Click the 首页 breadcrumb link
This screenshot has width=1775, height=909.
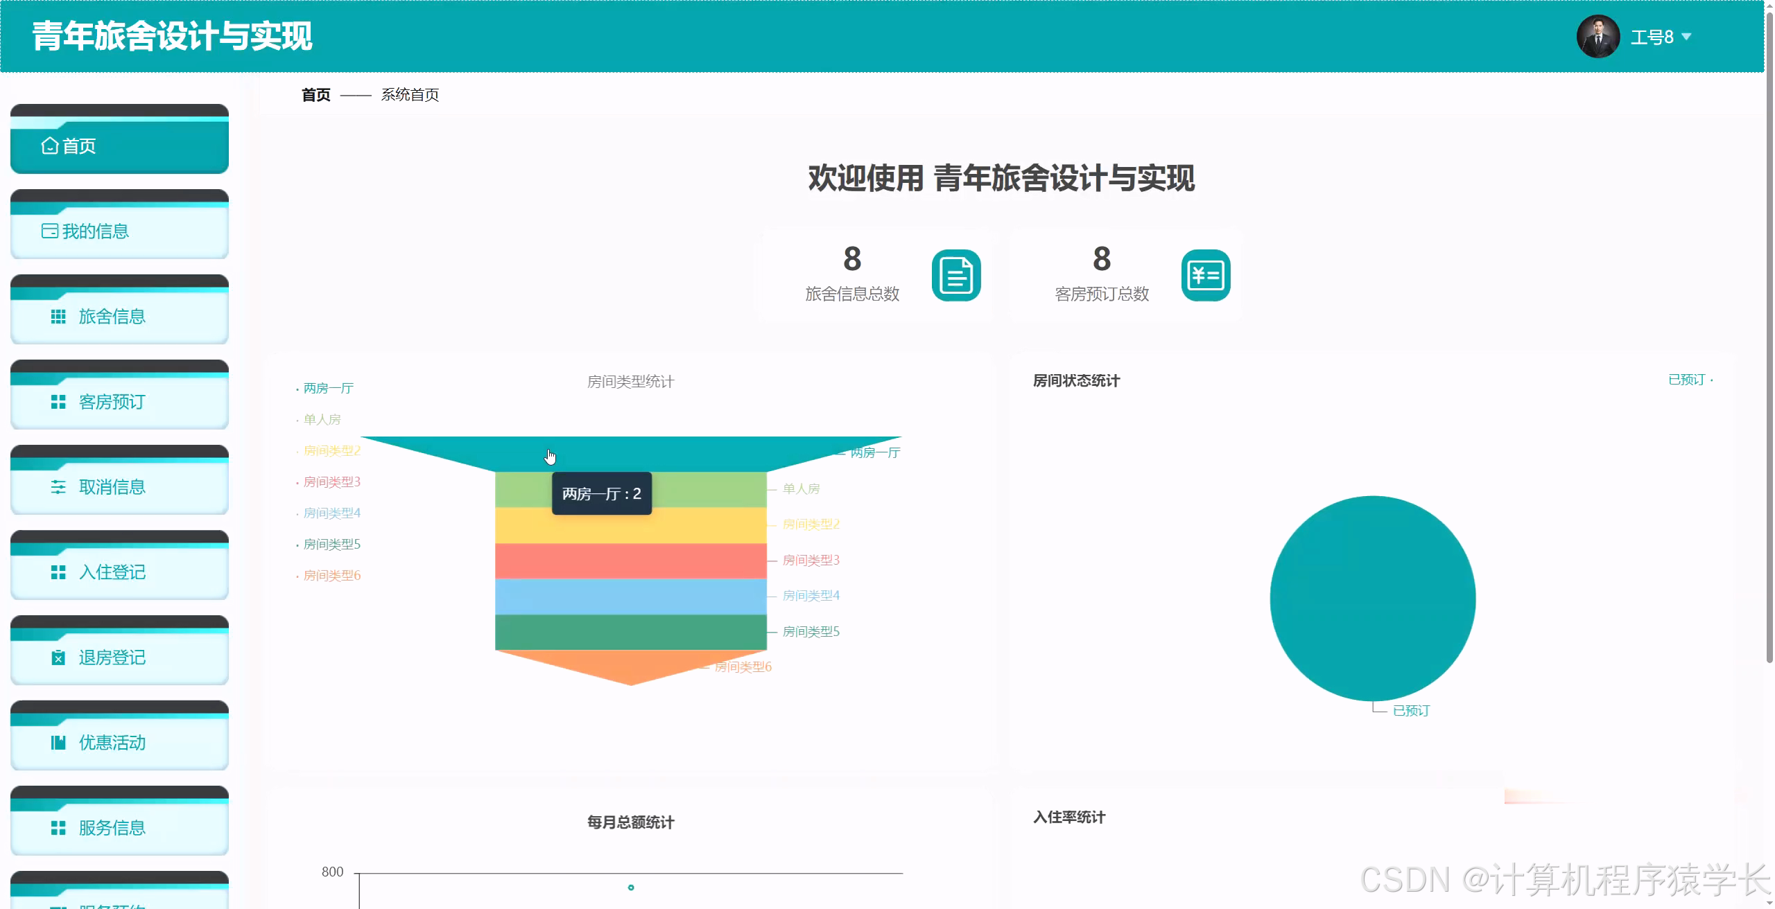coord(315,95)
